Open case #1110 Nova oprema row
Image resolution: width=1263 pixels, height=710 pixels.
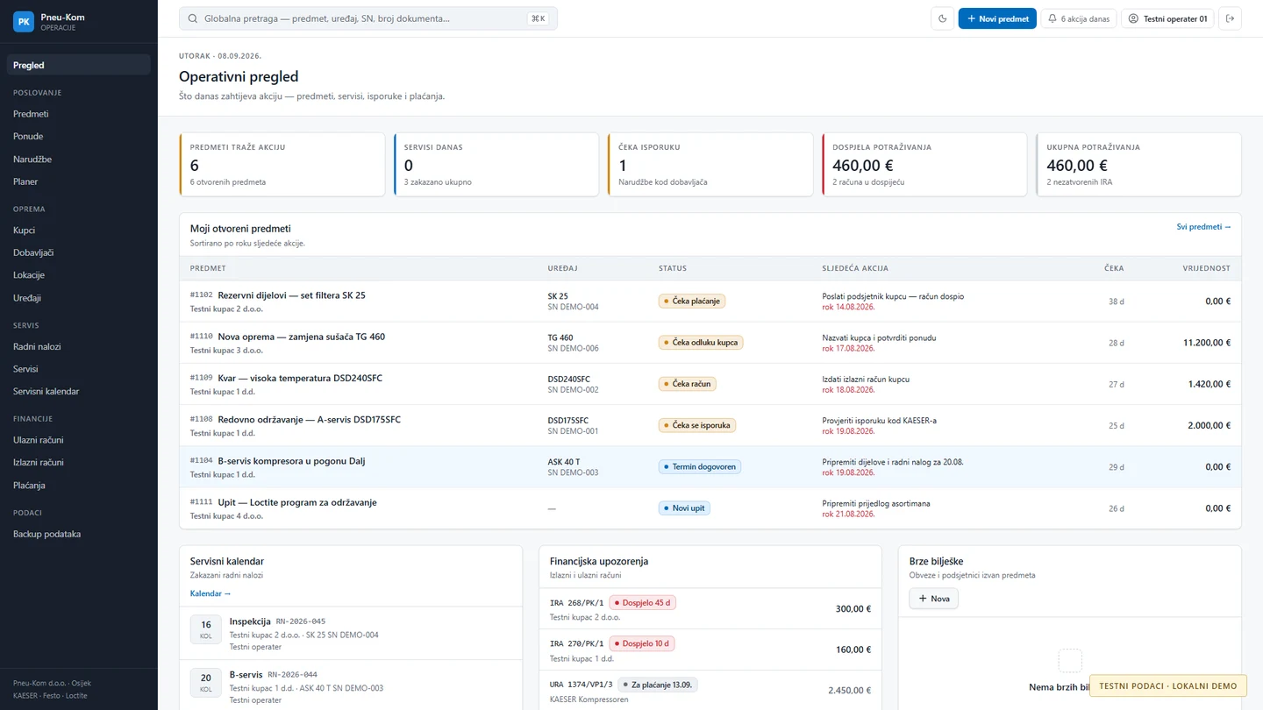[710, 343]
